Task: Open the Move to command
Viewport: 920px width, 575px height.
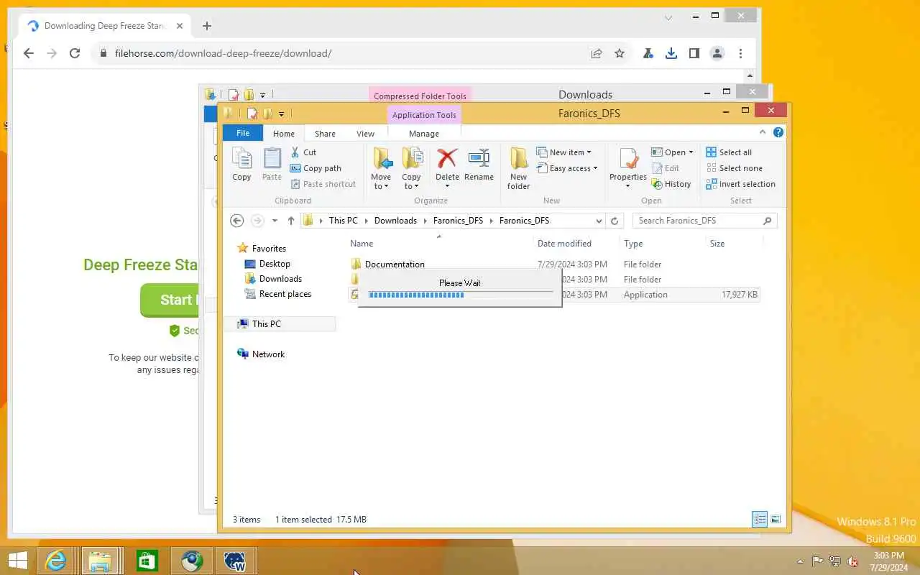Action: [381, 168]
